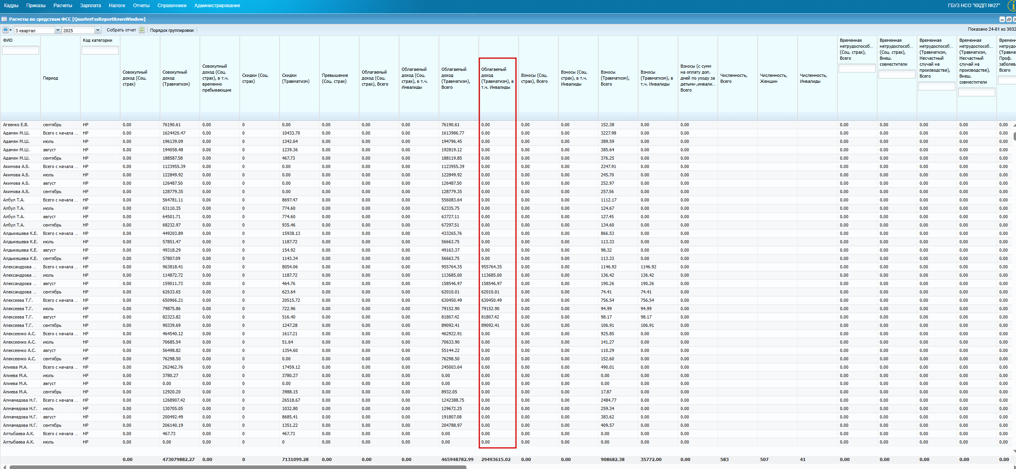The height and width of the screenshot is (469, 1016).
Task: Click the green refresh report icon
Action: point(142,30)
